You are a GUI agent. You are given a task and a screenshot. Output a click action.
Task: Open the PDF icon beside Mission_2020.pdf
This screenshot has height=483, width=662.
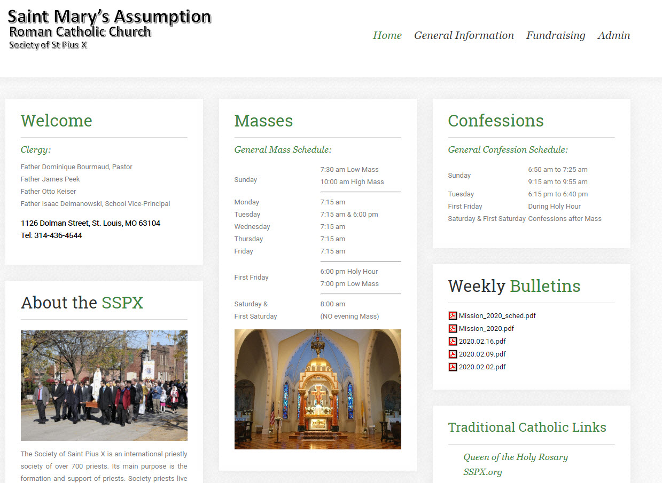point(453,328)
